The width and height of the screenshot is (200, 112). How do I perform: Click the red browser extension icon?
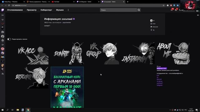point(171,6)
